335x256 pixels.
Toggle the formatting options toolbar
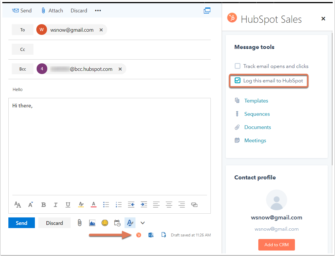(130, 223)
